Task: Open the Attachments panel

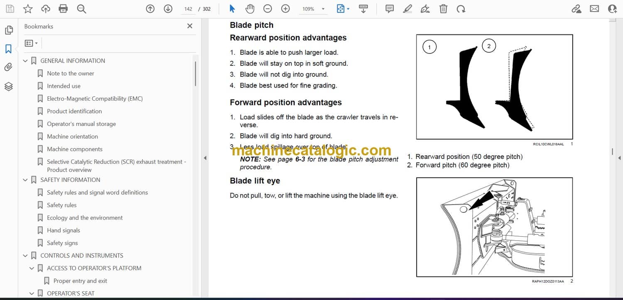Action: 8,67
